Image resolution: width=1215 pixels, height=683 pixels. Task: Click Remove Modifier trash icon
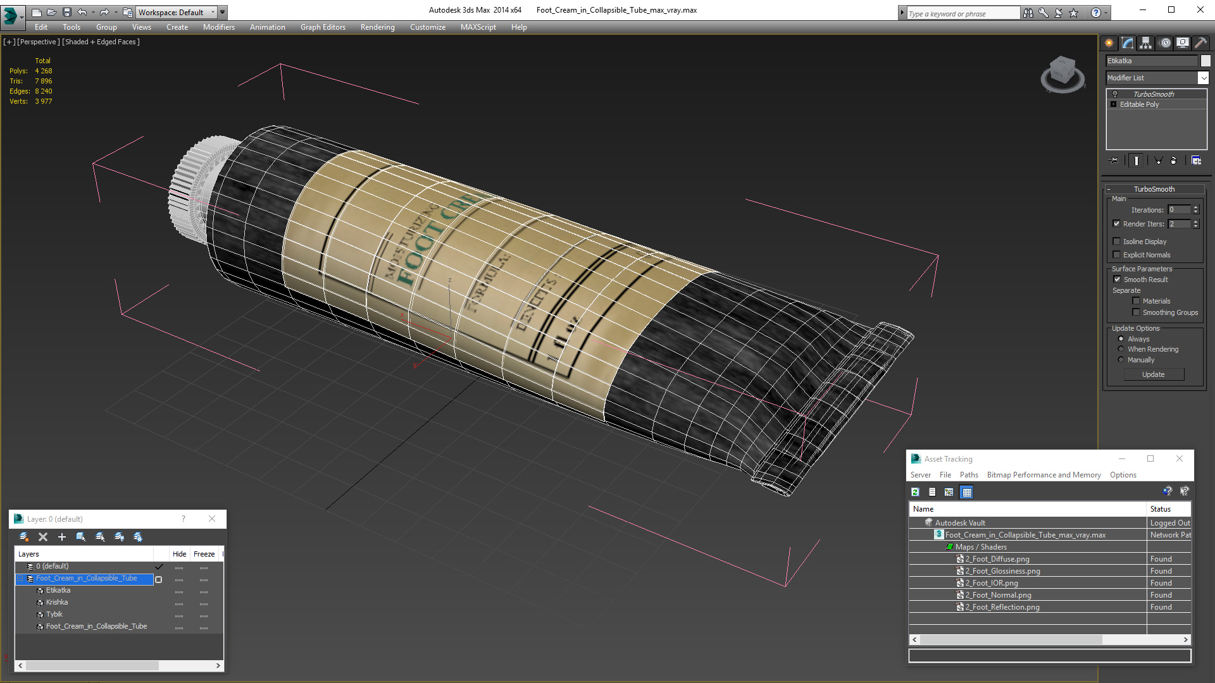pyautogui.click(x=1174, y=161)
